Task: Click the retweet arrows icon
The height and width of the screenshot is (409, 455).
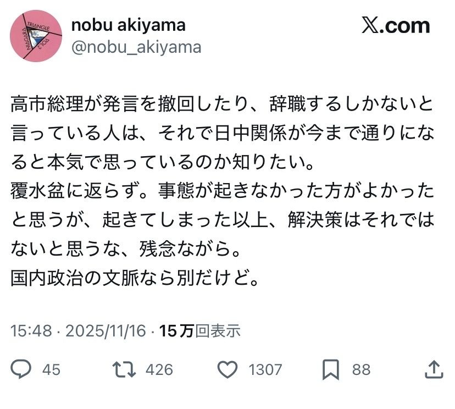Action: tap(124, 369)
